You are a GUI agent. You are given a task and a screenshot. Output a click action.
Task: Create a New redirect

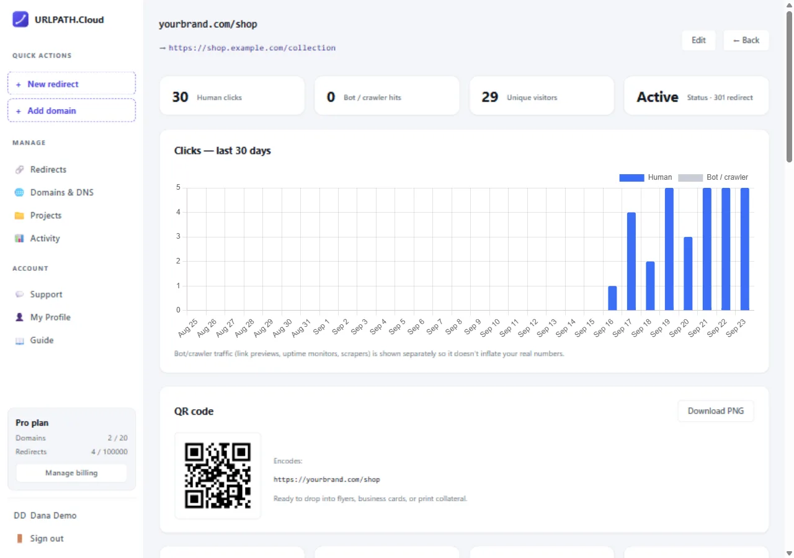pyautogui.click(x=71, y=84)
